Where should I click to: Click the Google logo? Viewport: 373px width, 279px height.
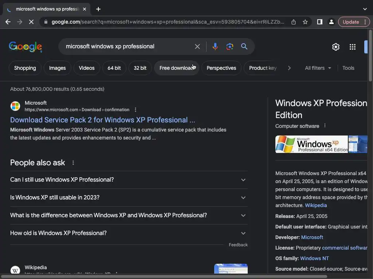point(25,47)
